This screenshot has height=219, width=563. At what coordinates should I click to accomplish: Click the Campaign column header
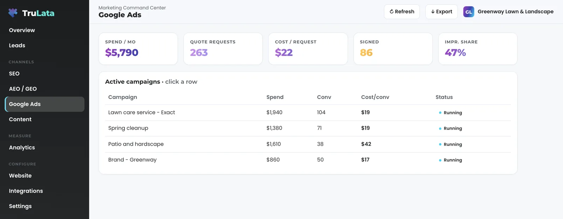(123, 97)
